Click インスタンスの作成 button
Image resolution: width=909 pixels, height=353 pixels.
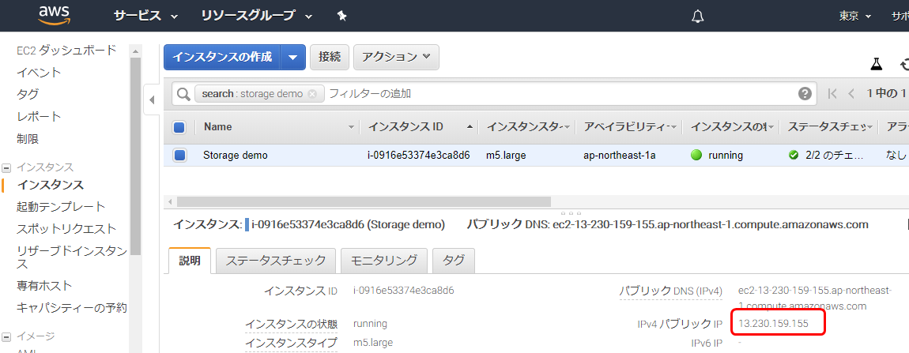[222, 58]
